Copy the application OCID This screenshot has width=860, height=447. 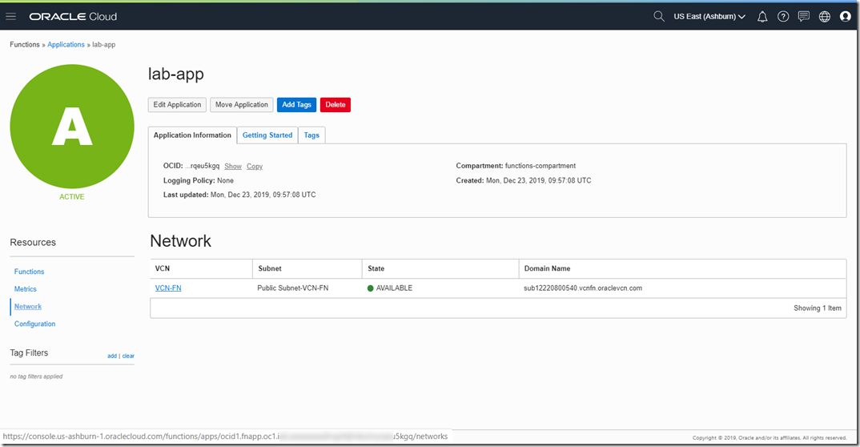pos(255,167)
